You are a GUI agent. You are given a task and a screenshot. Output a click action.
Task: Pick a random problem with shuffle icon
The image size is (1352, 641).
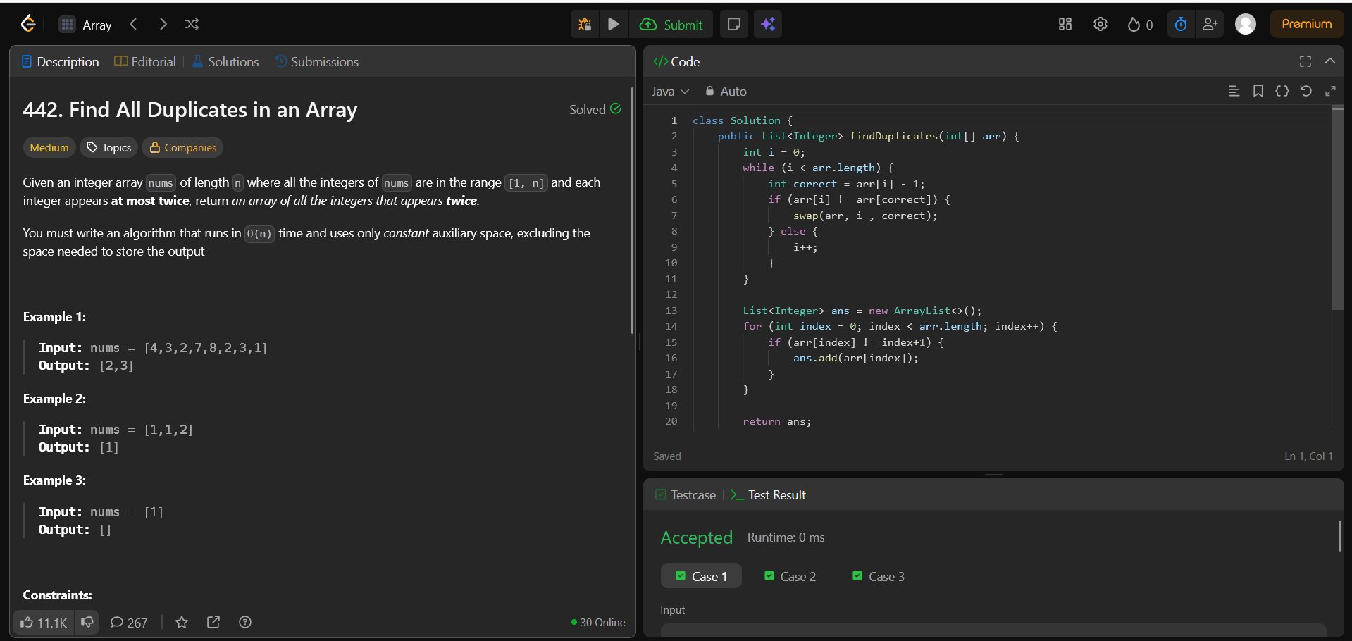191,25
